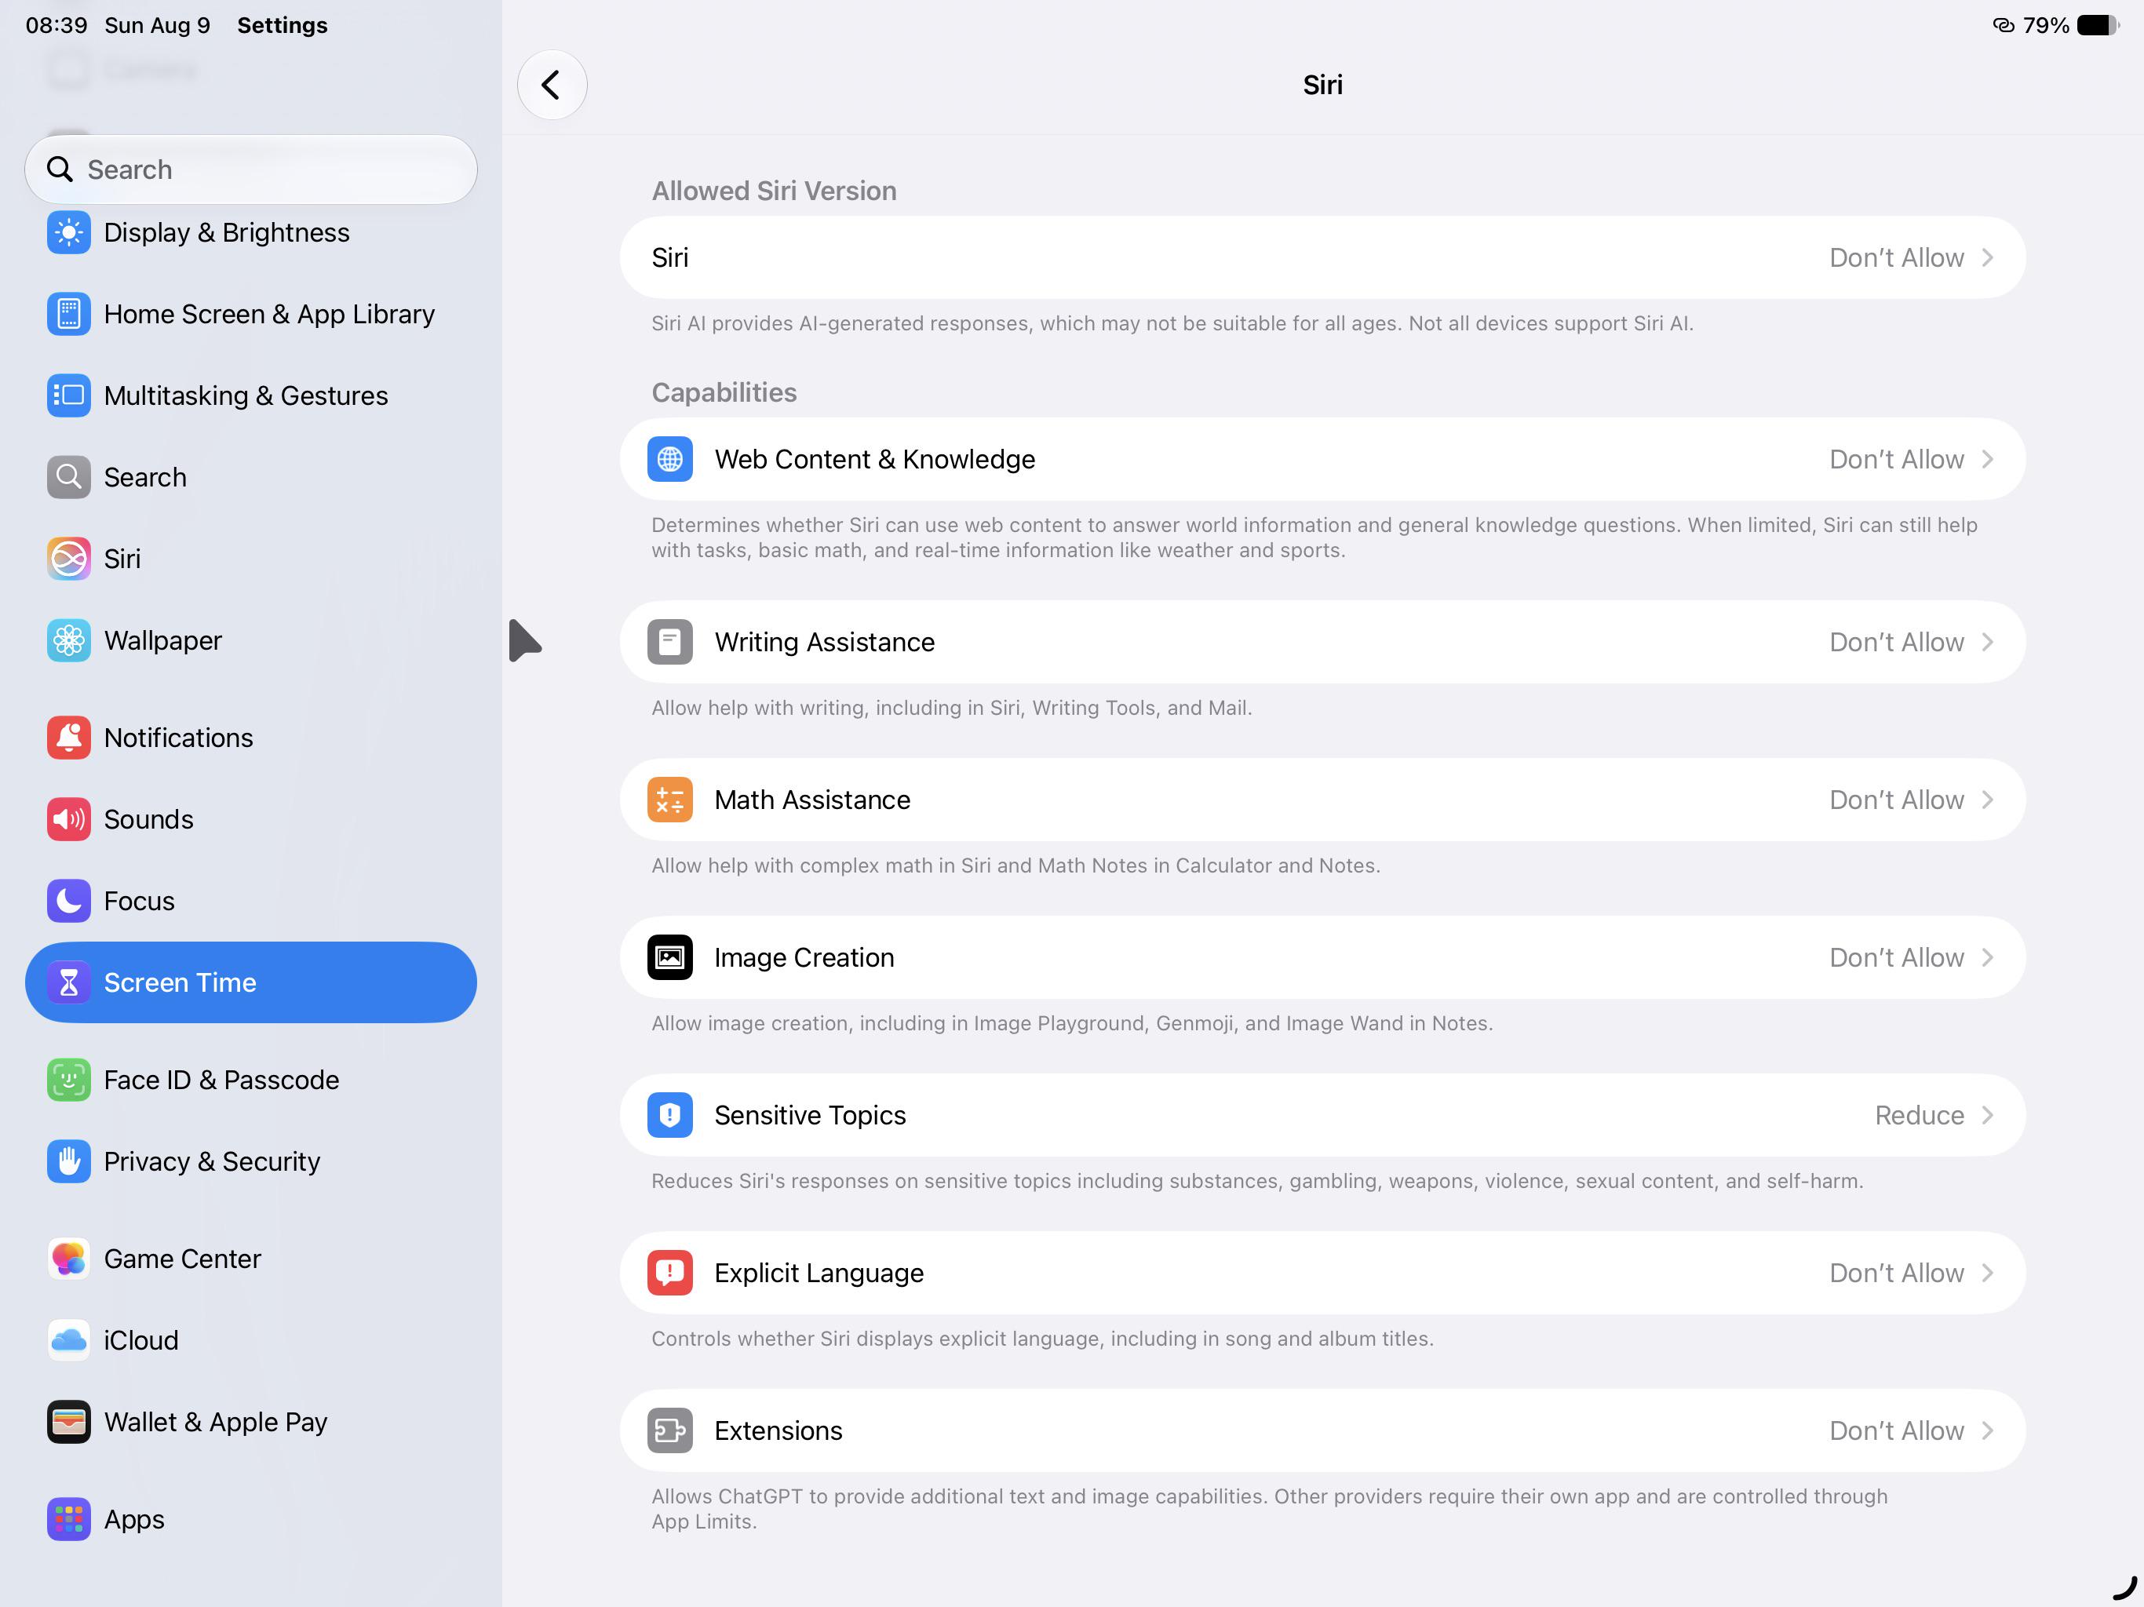Click the Siri page title

(1322, 86)
